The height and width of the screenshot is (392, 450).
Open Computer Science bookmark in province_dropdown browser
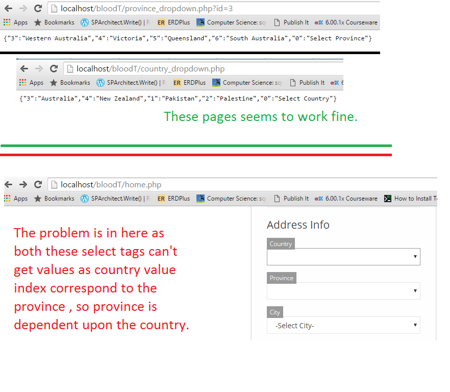231,22
